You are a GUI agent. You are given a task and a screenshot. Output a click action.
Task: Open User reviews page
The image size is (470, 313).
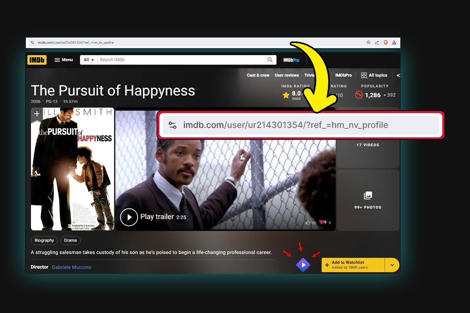click(x=287, y=75)
